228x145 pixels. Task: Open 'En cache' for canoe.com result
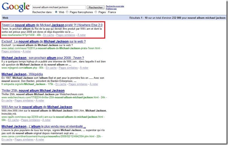[7, 139]
